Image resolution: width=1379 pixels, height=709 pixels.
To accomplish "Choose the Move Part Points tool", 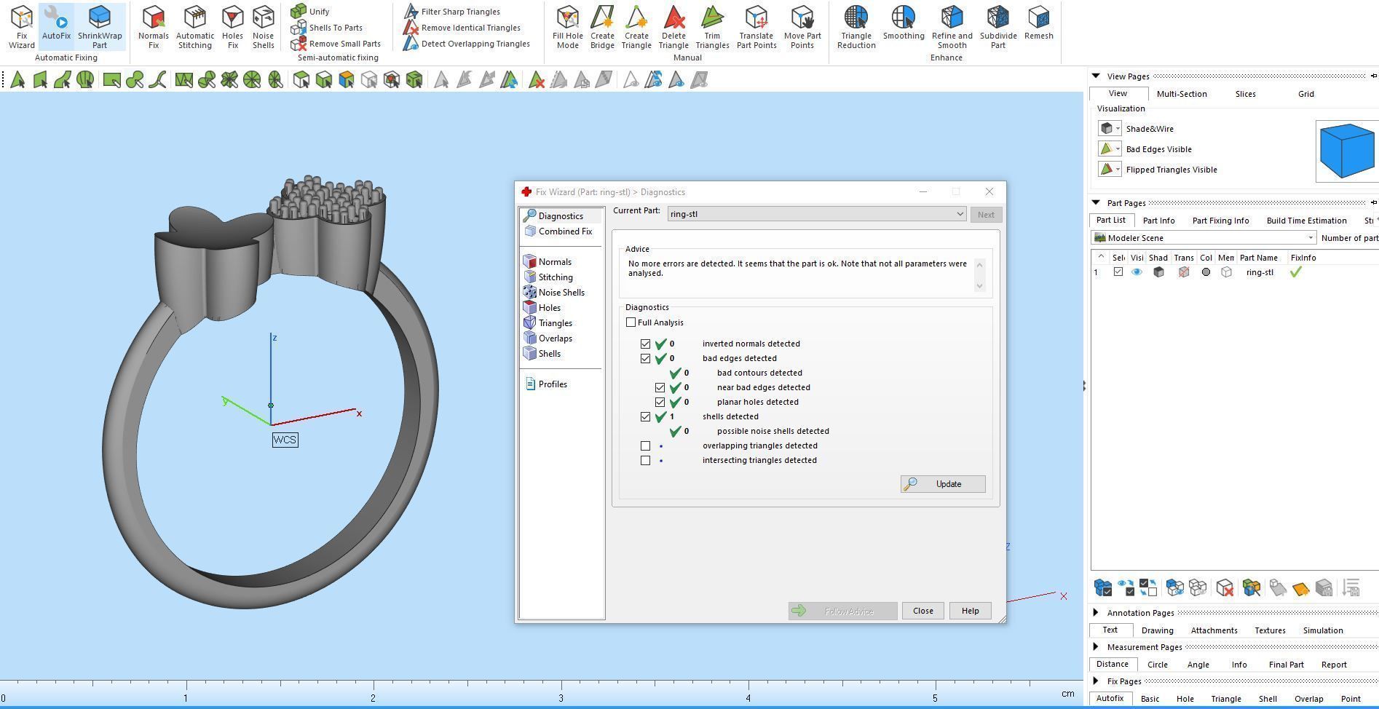I will click(x=802, y=27).
